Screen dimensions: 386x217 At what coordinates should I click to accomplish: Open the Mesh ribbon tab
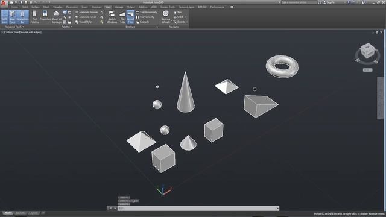coord(46,7)
